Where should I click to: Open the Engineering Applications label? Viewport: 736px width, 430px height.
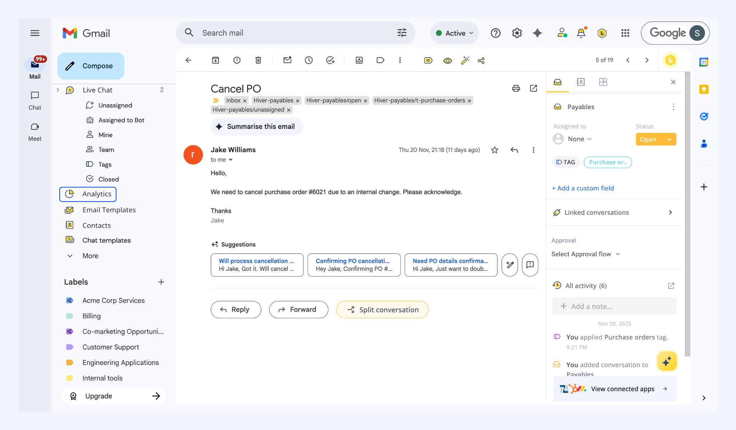[120, 362]
